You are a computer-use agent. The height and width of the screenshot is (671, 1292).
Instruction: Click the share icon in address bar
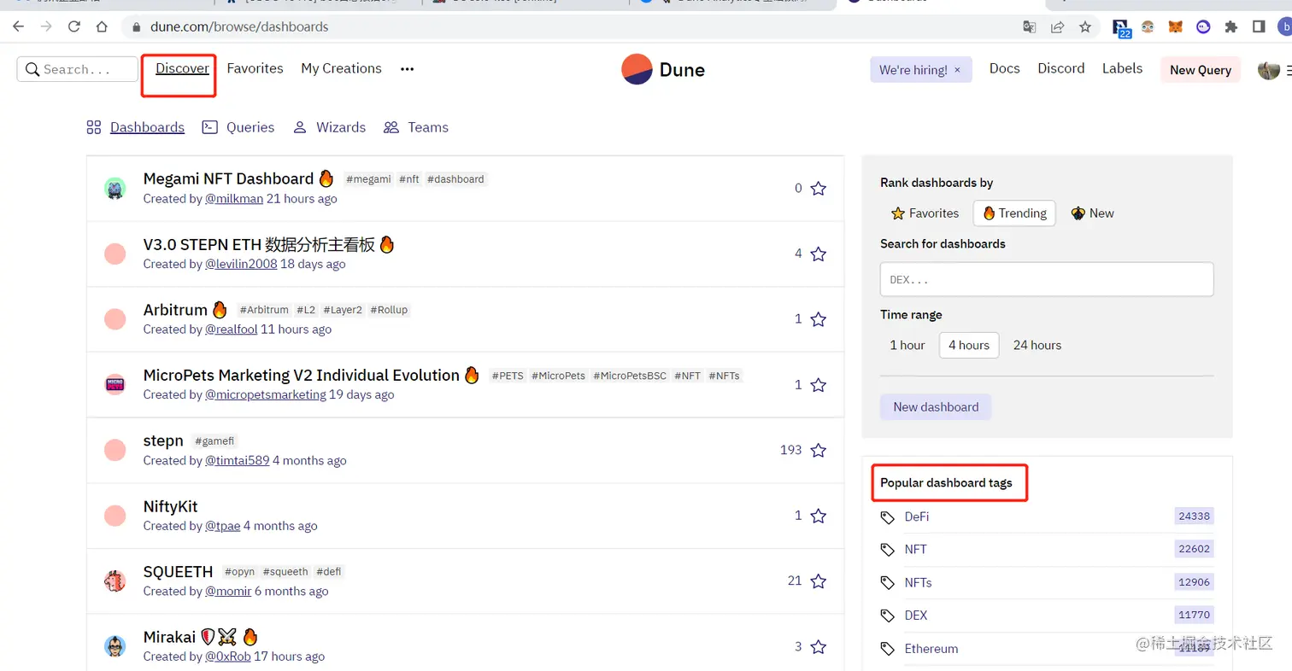point(1057,26)
